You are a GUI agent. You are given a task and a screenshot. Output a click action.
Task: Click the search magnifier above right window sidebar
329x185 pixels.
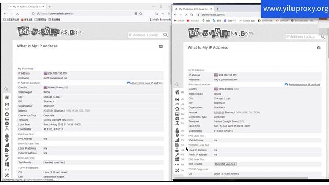(177, 84)
